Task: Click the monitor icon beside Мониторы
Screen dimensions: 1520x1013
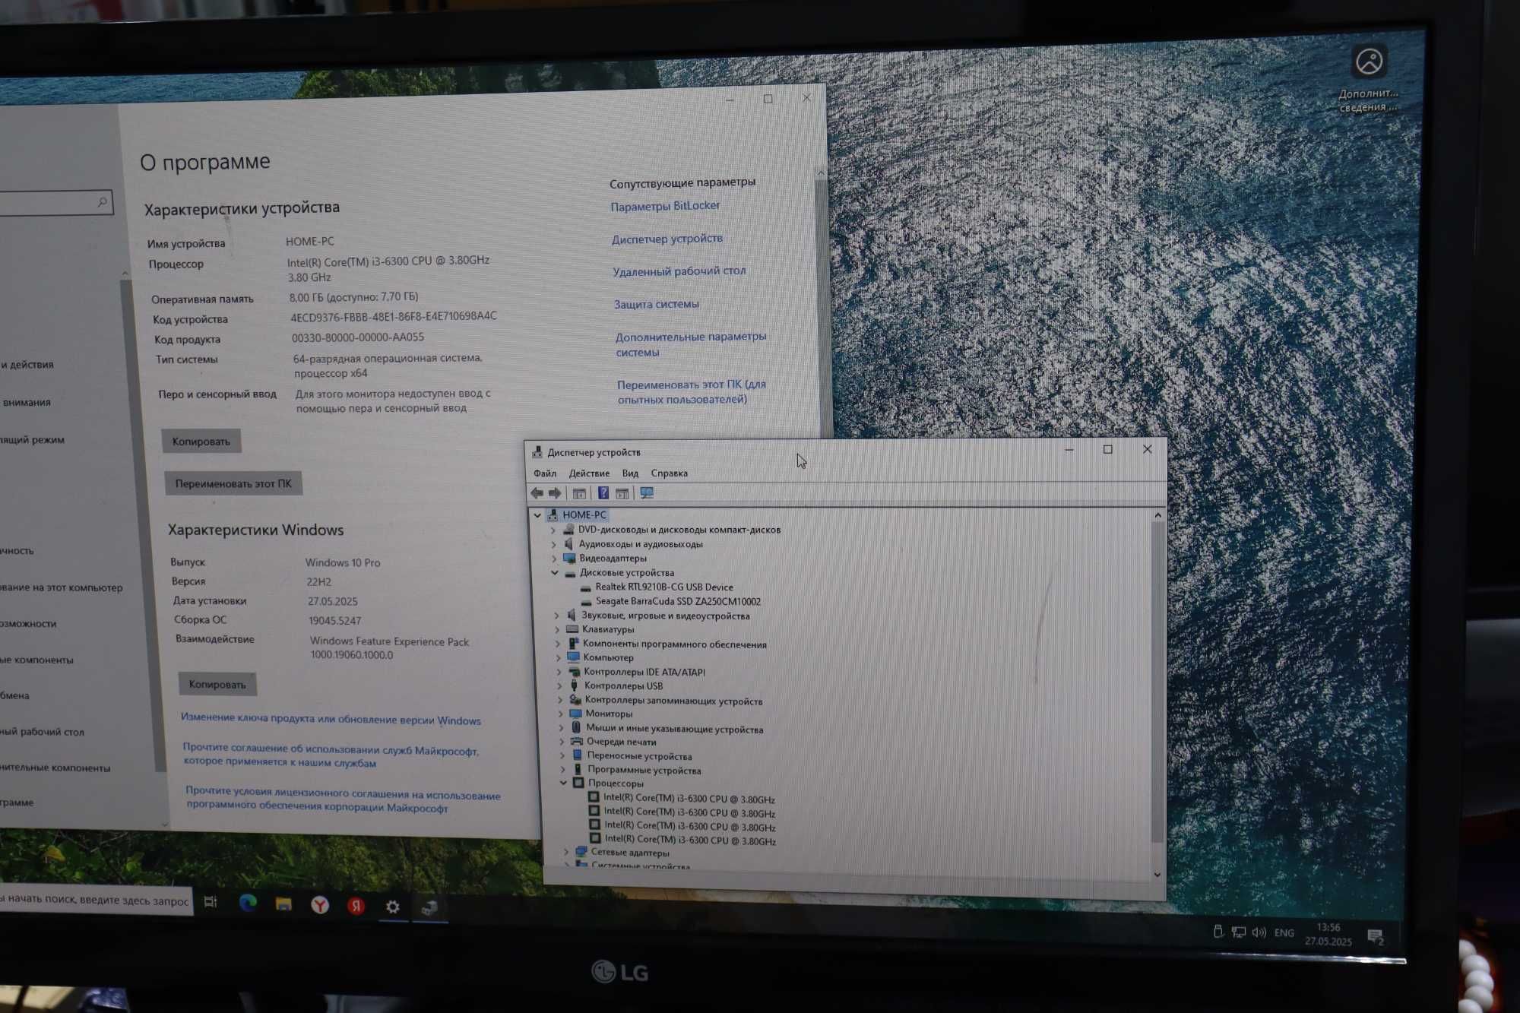Action: click(575, 714)
